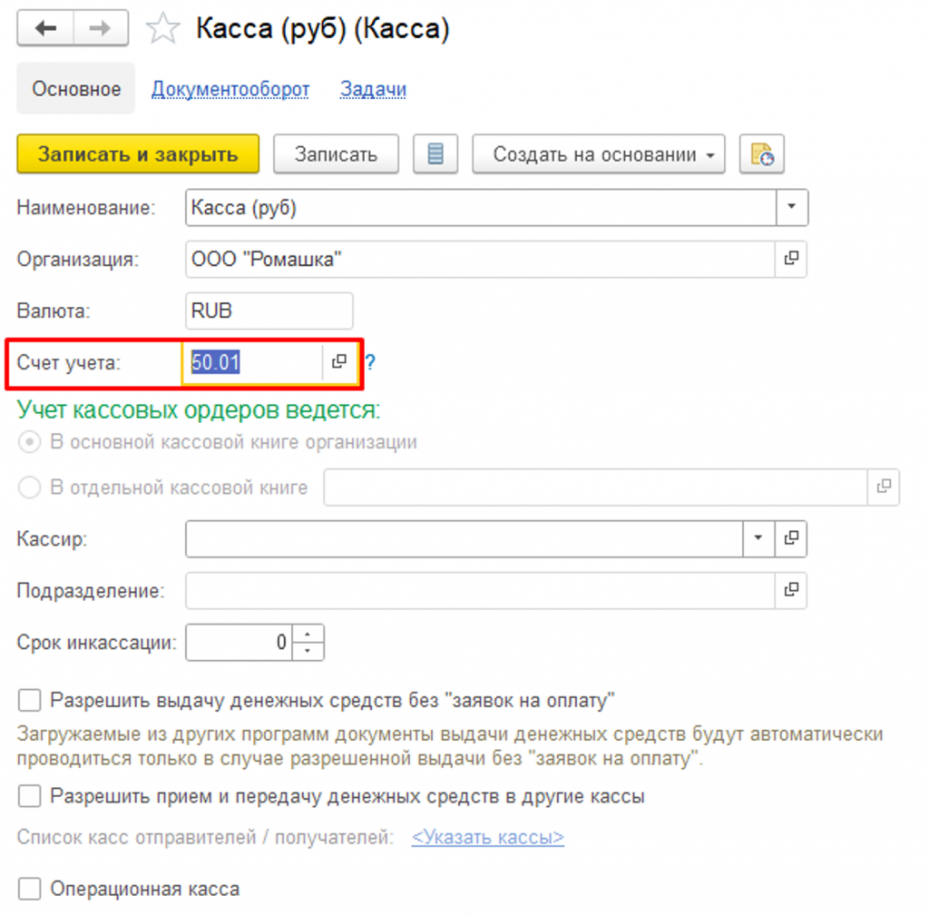
Task: Go back with the left arrow button
Action: (45, 28)
